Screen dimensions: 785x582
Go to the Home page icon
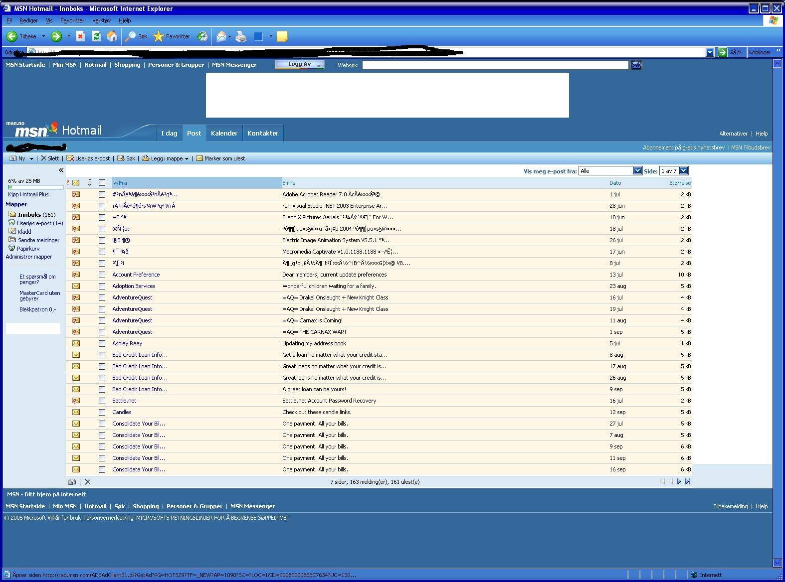click(x=112, y=36)
